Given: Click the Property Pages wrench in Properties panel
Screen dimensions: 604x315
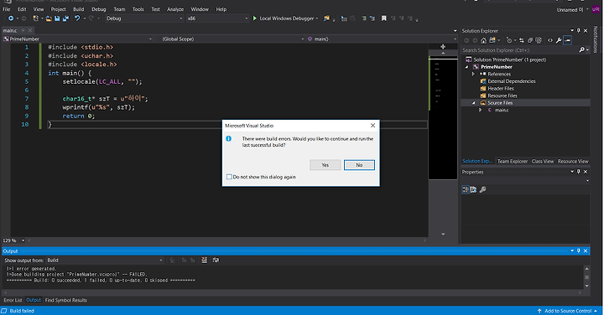Looking at the screenshot, I should pos(482,189).
